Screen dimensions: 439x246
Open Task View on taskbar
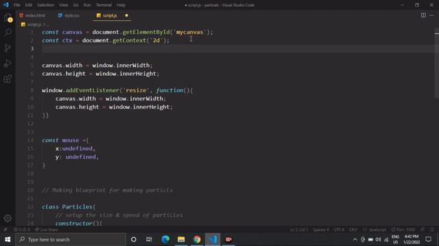(149, 239)
